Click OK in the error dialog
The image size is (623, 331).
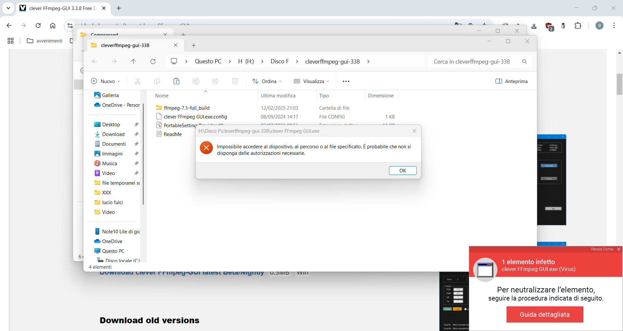pos(403,171)
